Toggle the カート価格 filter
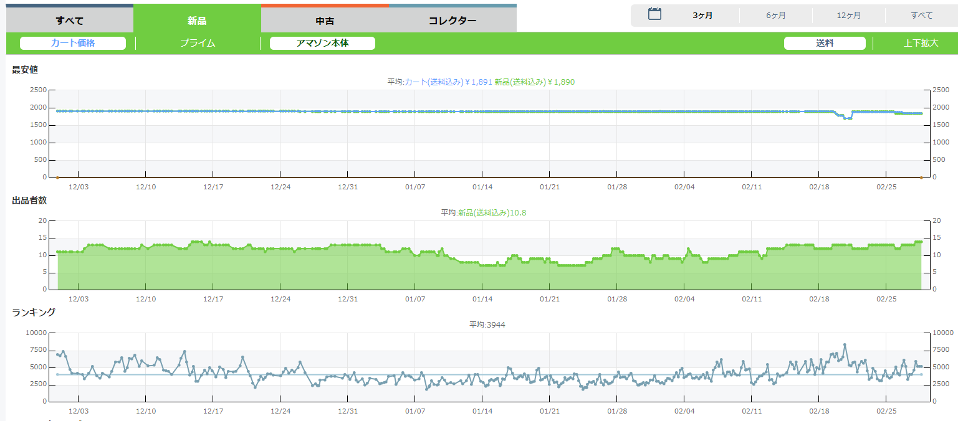 click(x=73, y=43)
